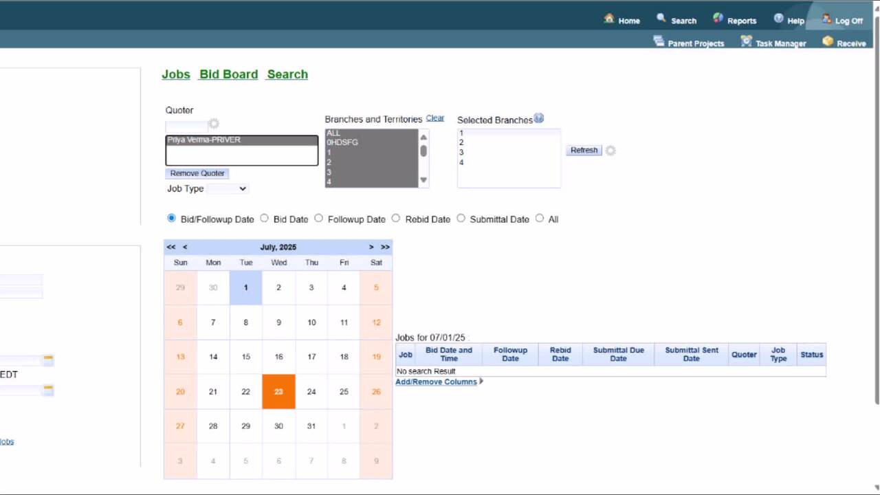Select July 31 in the calendar
This screenshot has height=495, width=880.
[311, 426]
